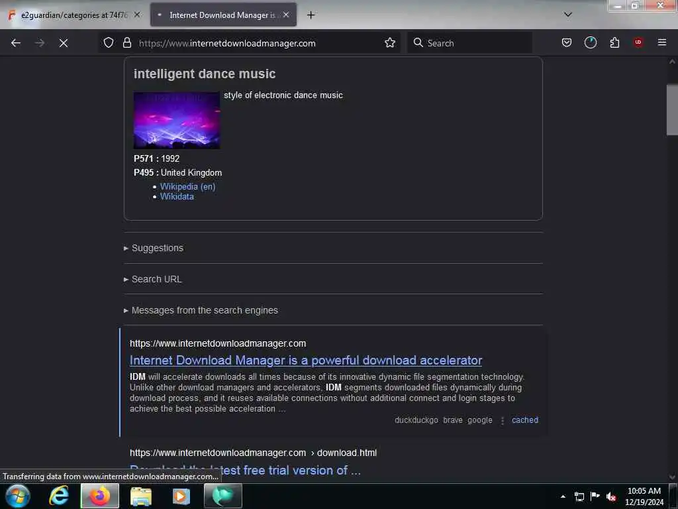This screenshot has height=509, width=678.
Task: Click the muted volume tray icon
Action: 611,496
